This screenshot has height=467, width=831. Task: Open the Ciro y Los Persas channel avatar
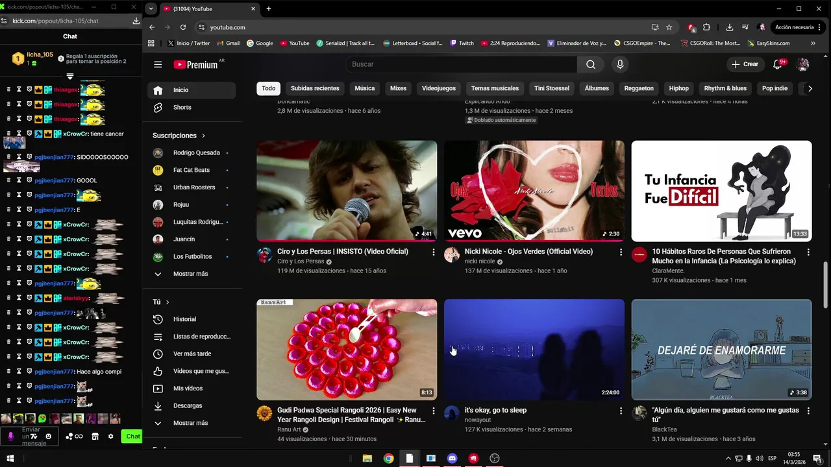[x=264, y=255]
